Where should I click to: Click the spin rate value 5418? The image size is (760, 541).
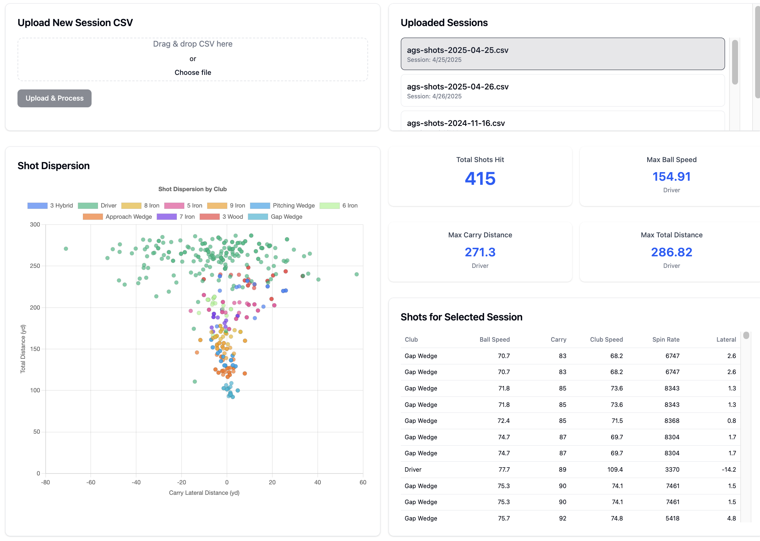(x=672, y=518)
